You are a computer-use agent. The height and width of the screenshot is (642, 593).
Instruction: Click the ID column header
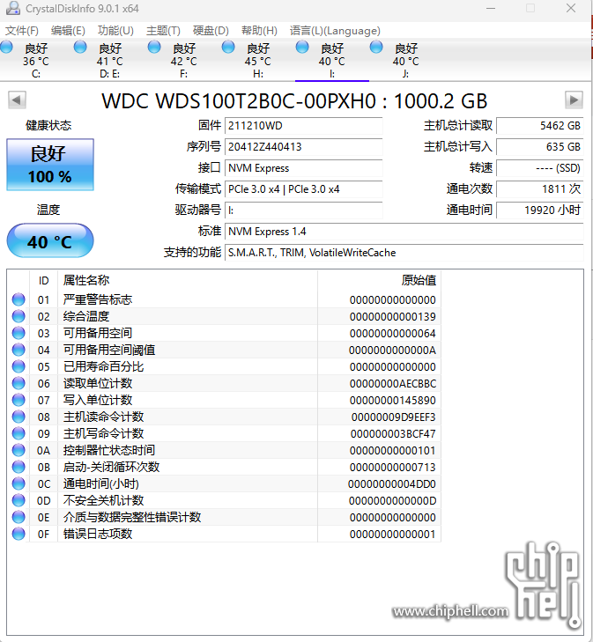click(44, 280)
